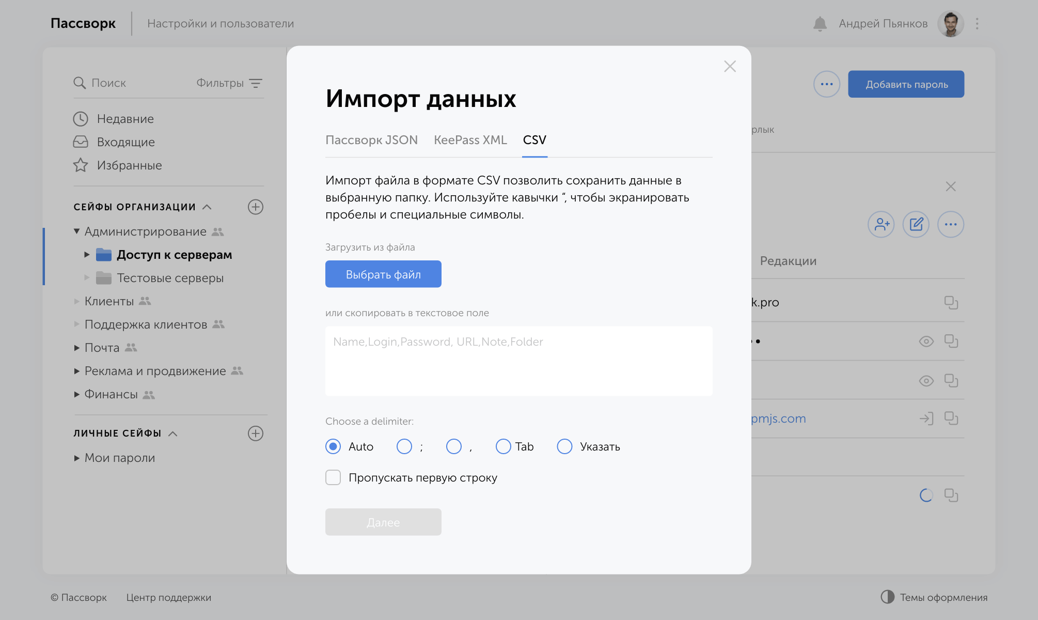Click the add user access icon
The height and width of the screenshot is (620, 1038).
881,224
